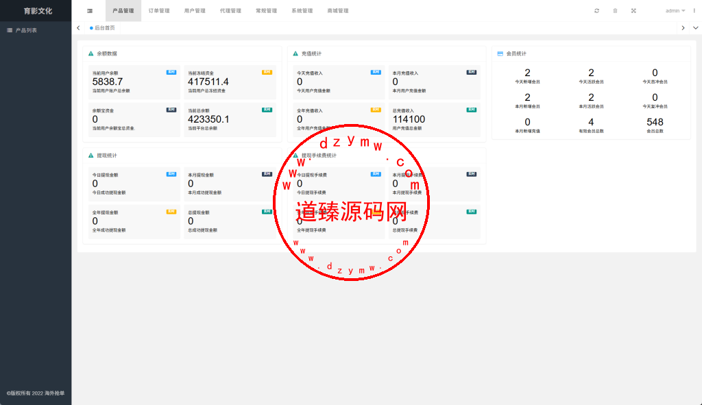702x405 pixels.
Task: Open the 用户管理 top menu
Action: click(x=195, y=11)
